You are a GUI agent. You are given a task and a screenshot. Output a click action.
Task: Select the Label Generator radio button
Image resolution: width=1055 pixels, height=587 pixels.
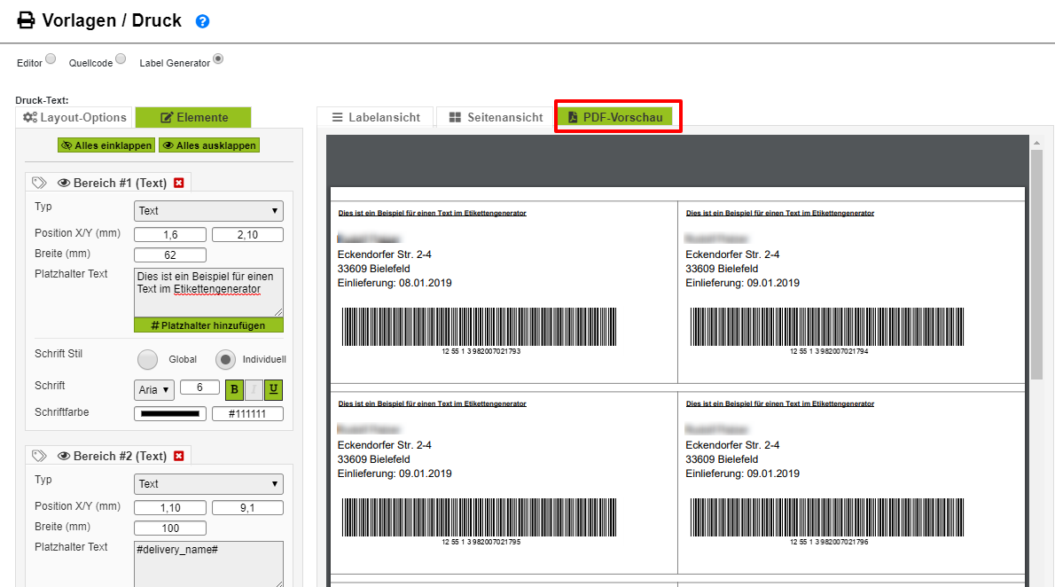[218, 59]
